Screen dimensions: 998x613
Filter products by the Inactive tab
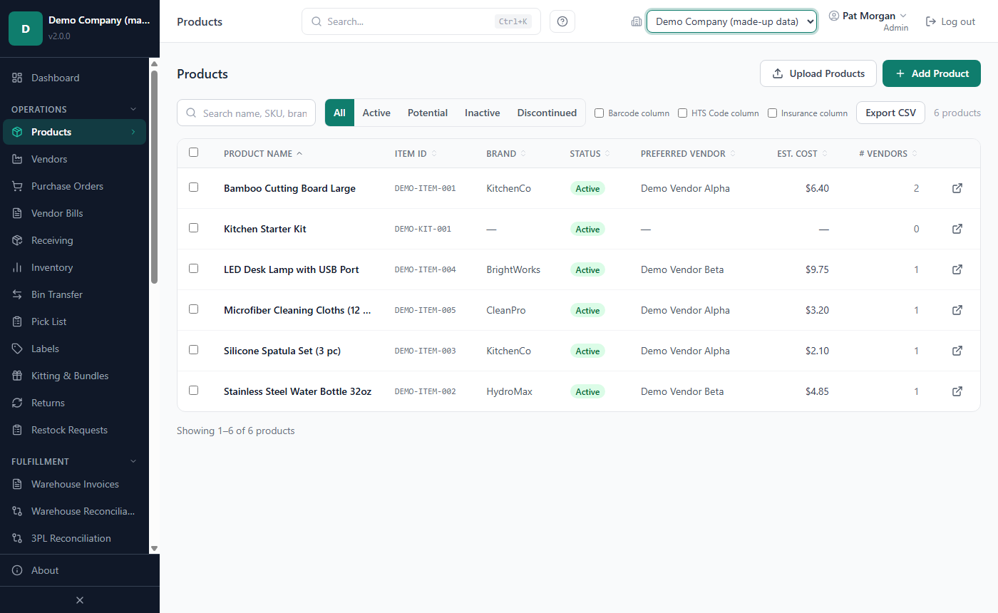tap(483, 113)
